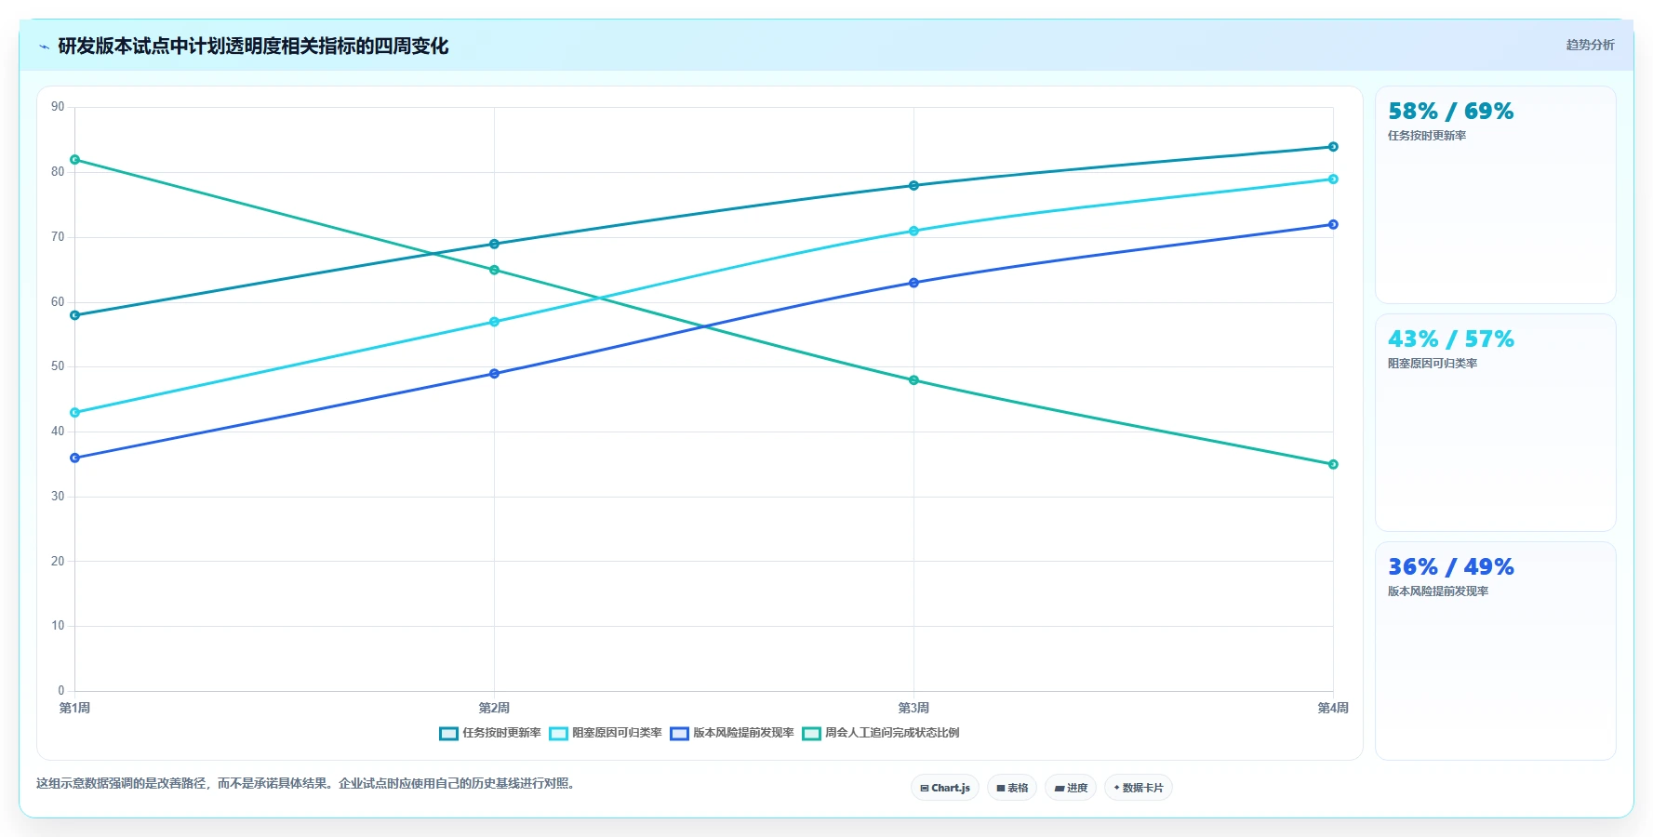Click the 第4周 x-axis label
Viewport: 1653px width, 837px height.
[x=1333, y=708]
